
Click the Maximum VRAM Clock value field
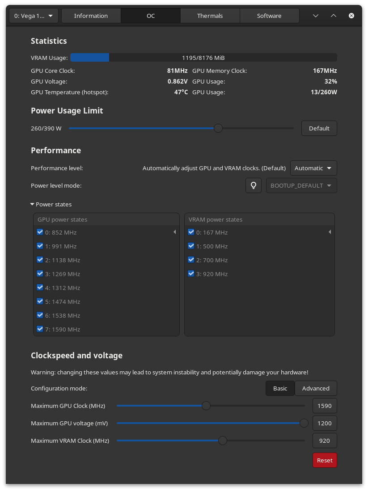pyautogui.click(x=325, y=441)
